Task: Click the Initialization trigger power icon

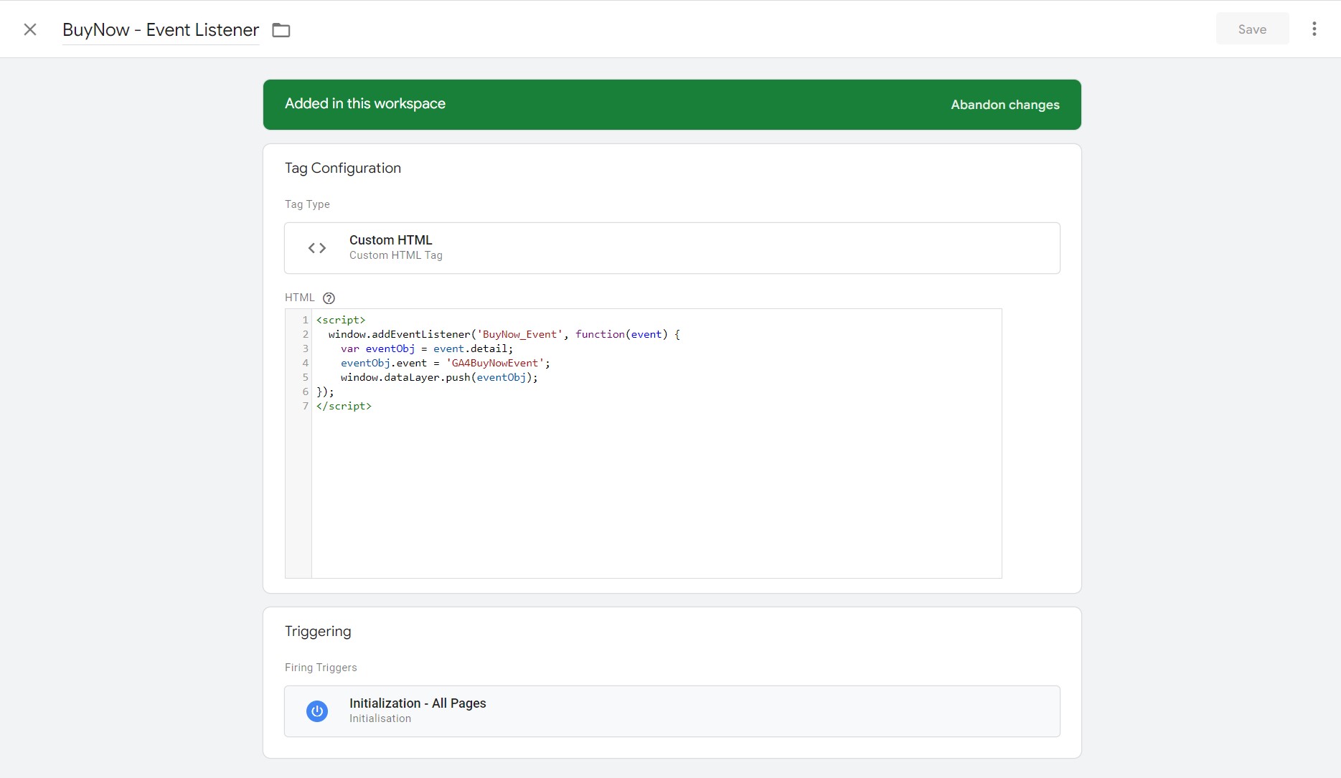Action: coord(317,711)
